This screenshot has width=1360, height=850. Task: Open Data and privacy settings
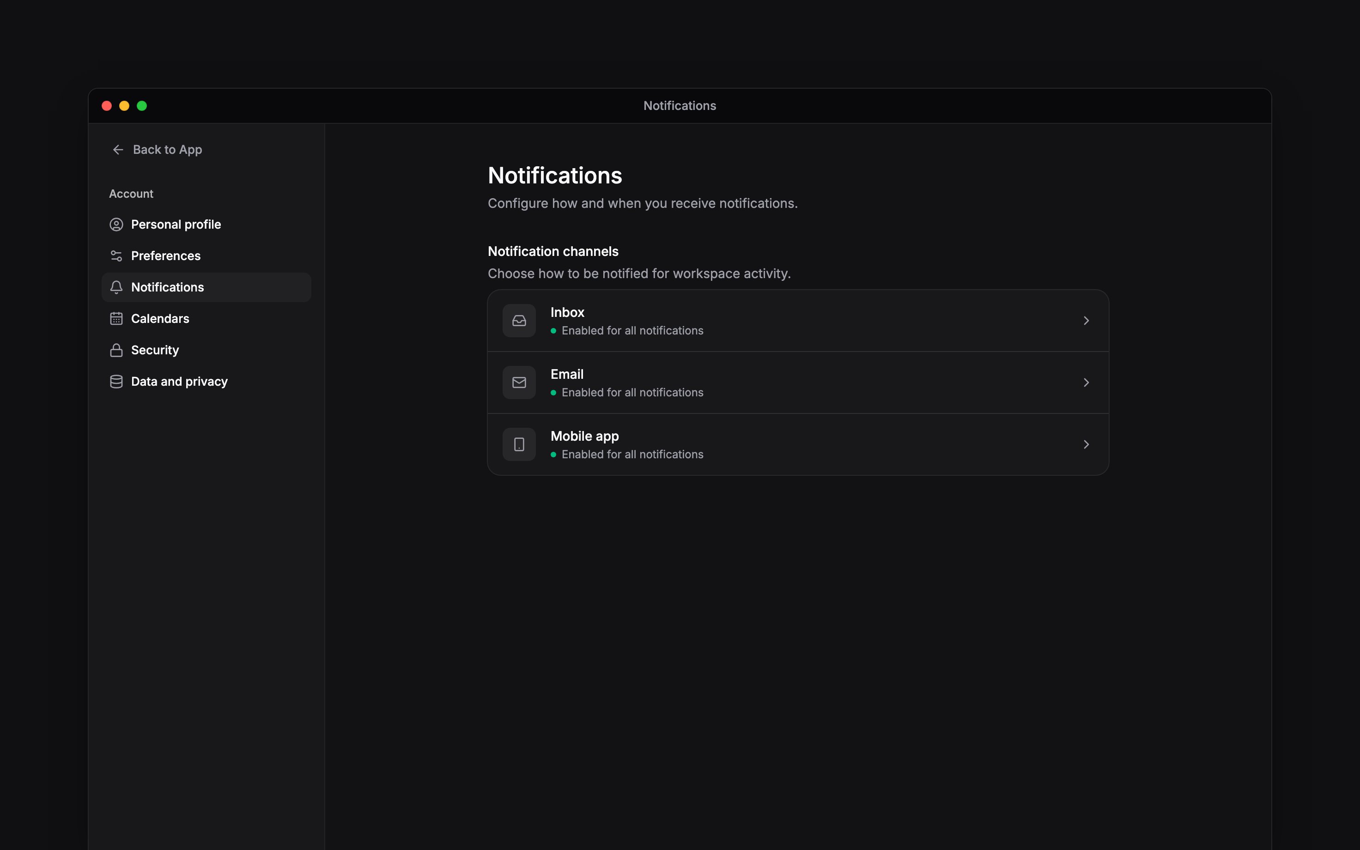click(206, 382)
